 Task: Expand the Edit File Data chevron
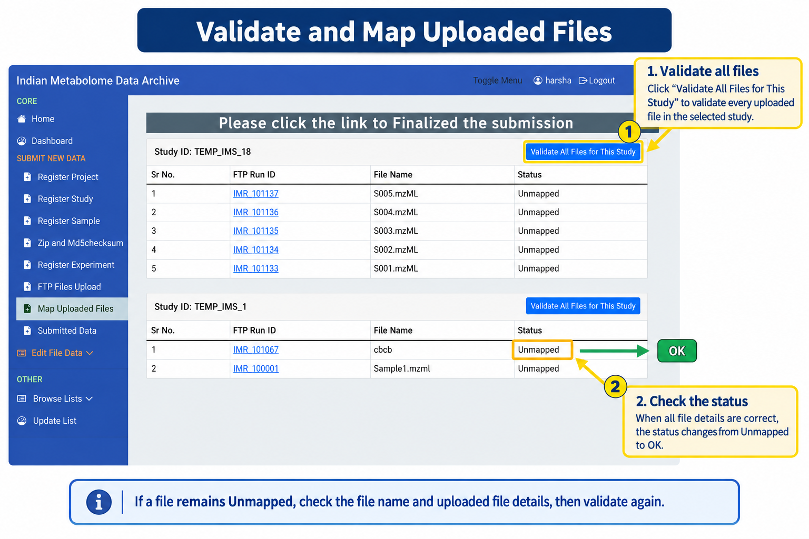click(90, 353)
